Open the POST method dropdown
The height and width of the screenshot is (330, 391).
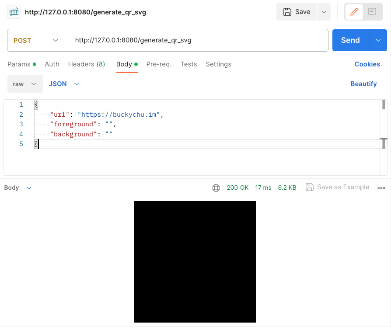pos(36,40)
